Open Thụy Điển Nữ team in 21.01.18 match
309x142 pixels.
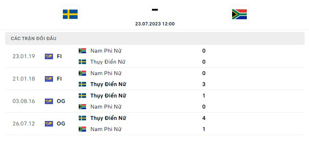tap(108, 85)
